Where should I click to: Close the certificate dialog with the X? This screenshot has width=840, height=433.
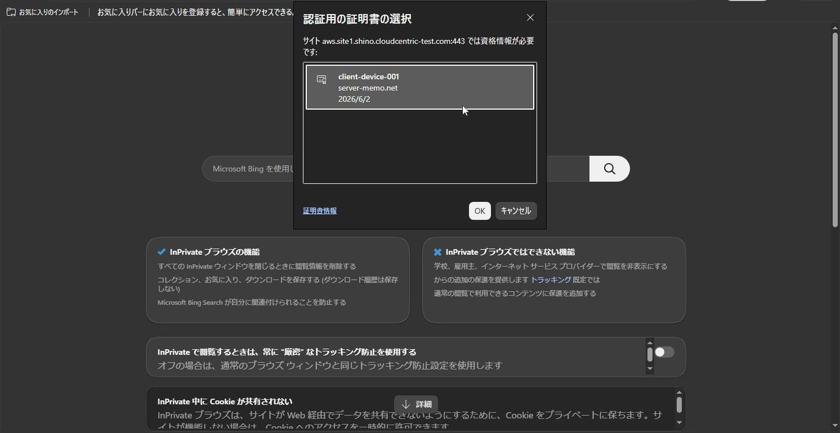(x=530, y=17)
